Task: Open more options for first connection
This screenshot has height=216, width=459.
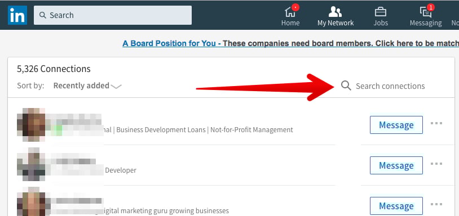Action: (436, 123)
